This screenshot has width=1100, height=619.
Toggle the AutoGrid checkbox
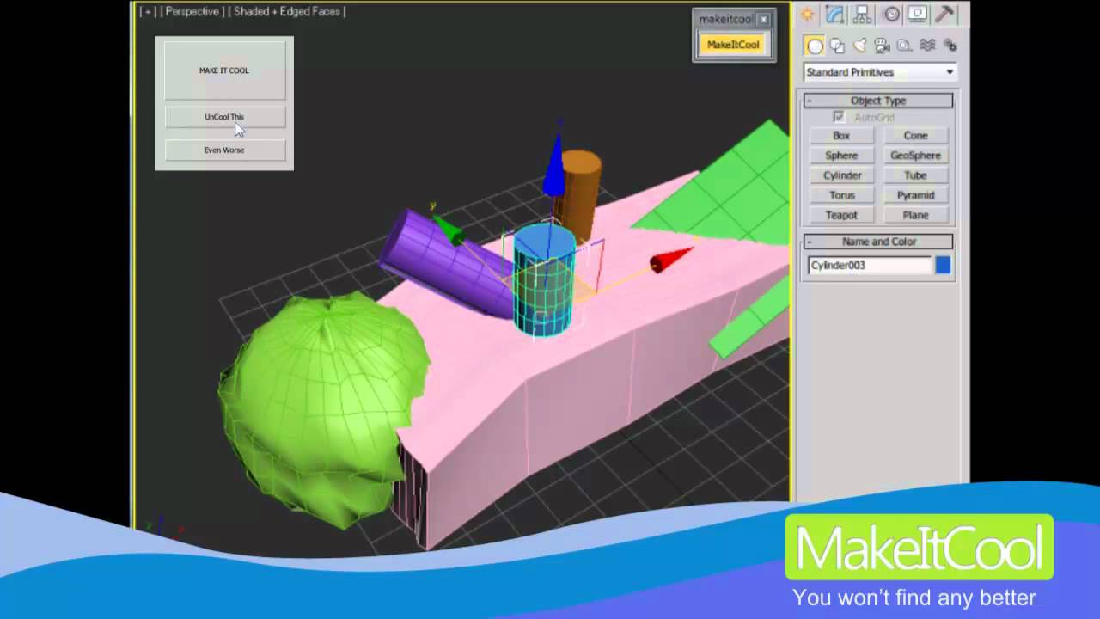[x=839, y=117]
